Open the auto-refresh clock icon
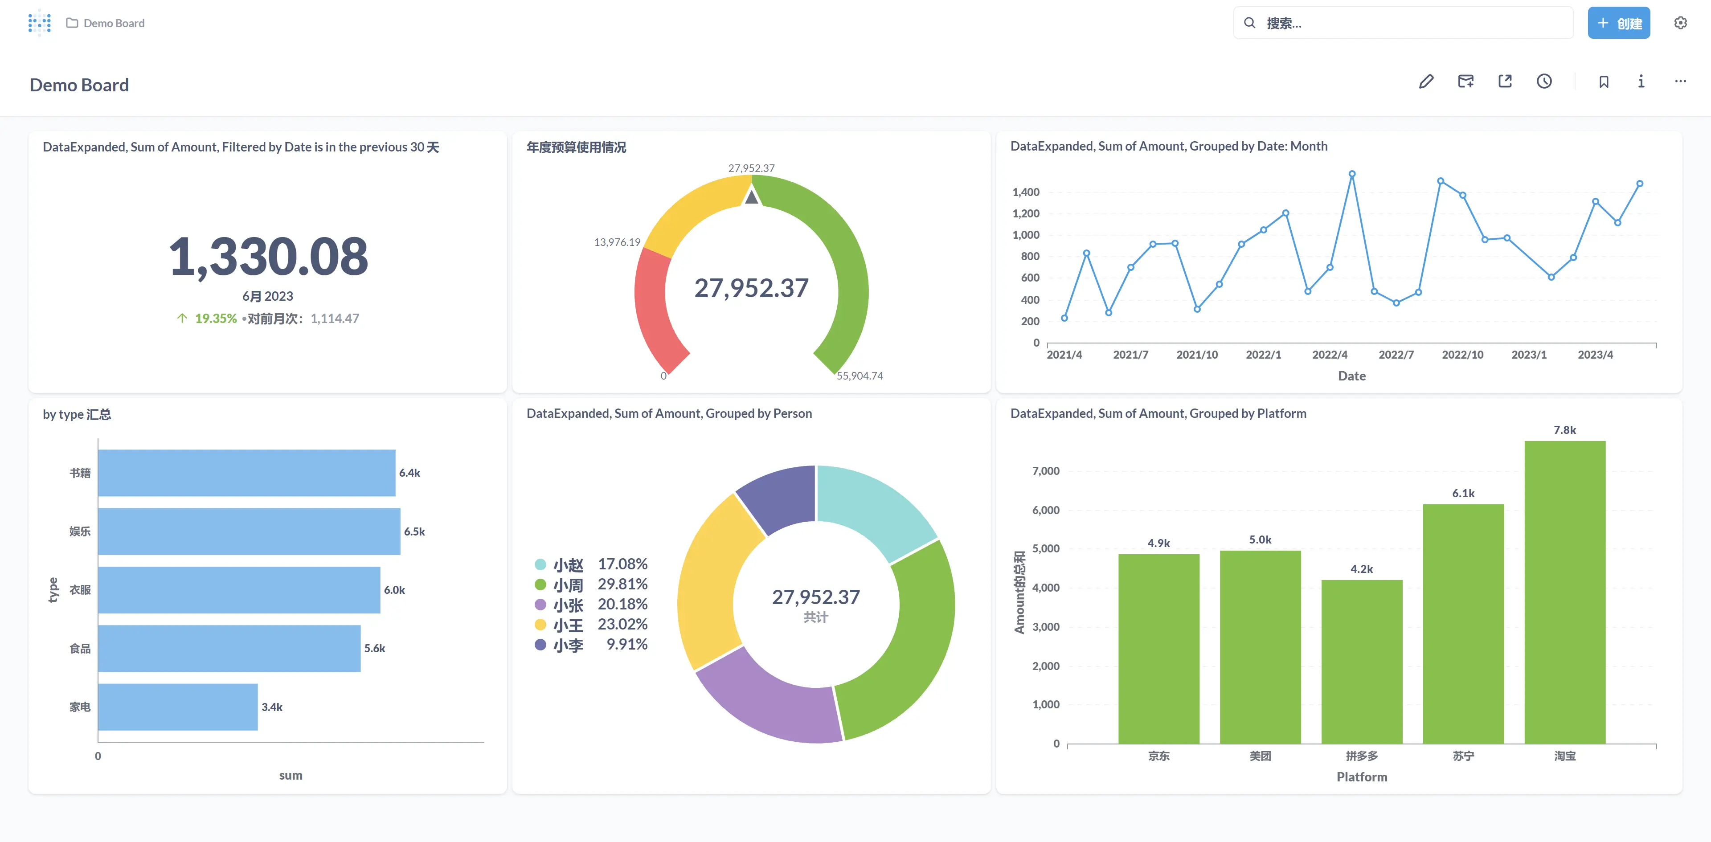This screenshot has height=842, width=1711. click(1544, 82)
